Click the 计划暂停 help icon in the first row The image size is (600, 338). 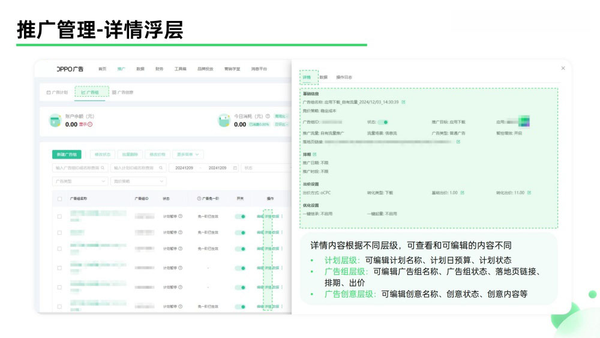180,216
